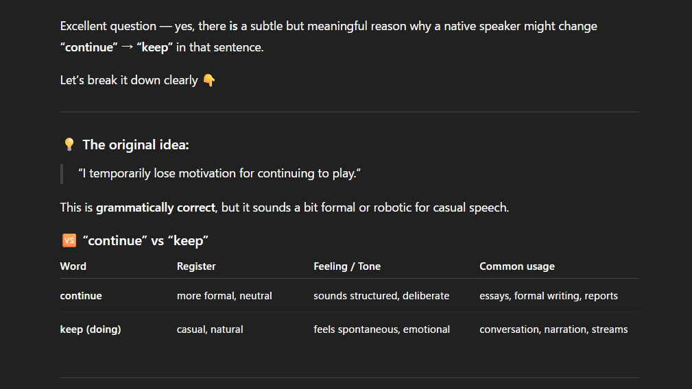Click the quoted sentence about losing motivation

pos(219,174)
